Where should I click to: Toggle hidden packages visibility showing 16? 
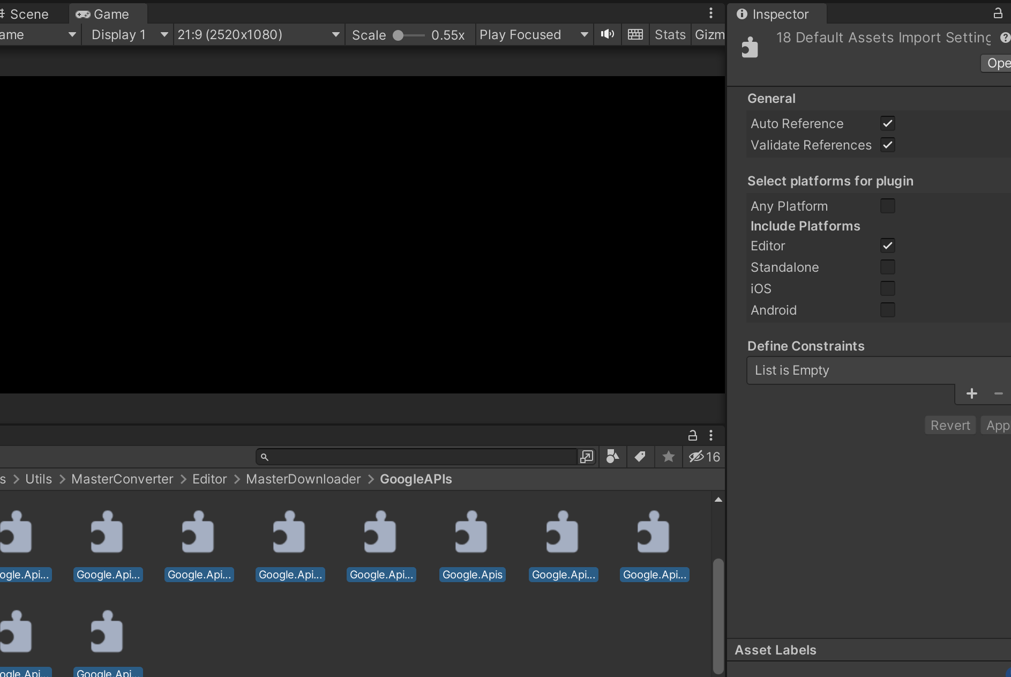point(704,457)
